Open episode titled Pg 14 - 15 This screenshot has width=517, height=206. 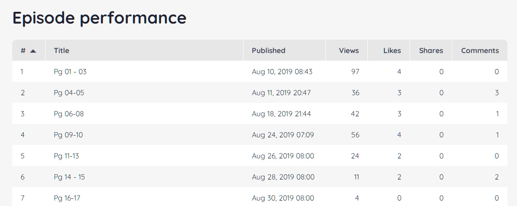pyautogui.click(x=69, y=177)
